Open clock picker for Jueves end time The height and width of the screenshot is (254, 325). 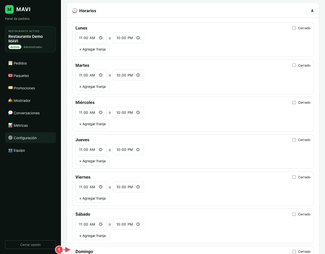[138, 150]
